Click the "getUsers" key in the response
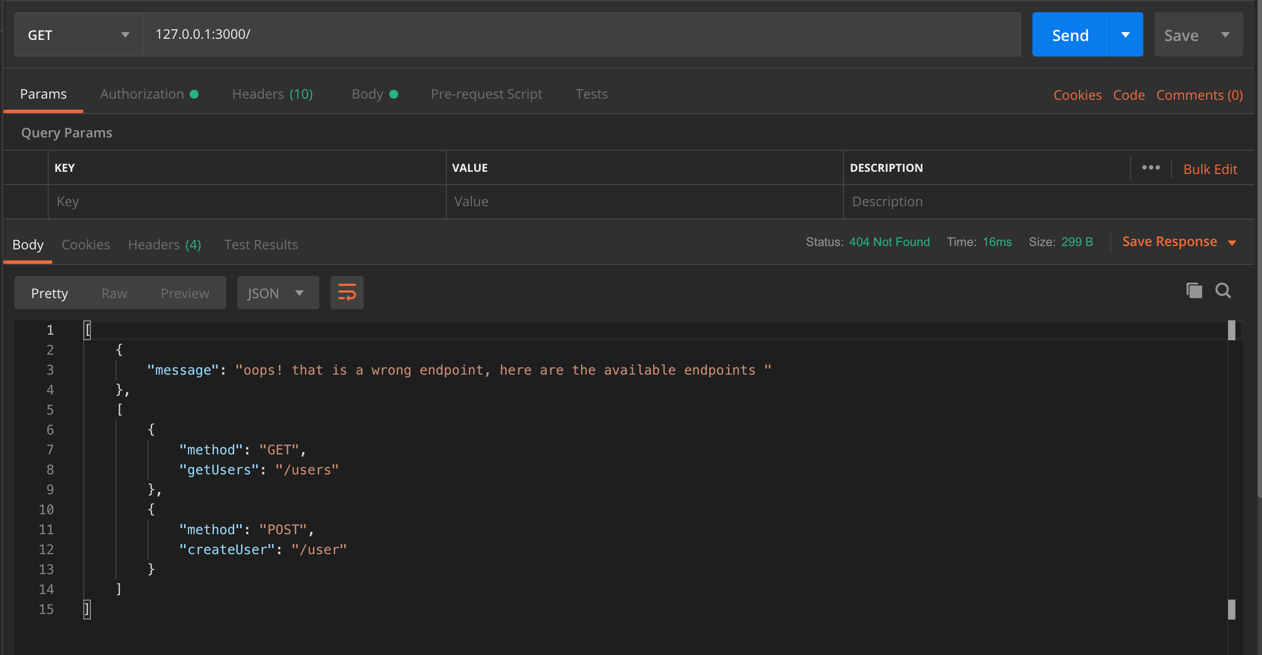The height and width of the screenshot is (655, 1262). [219, 470]
